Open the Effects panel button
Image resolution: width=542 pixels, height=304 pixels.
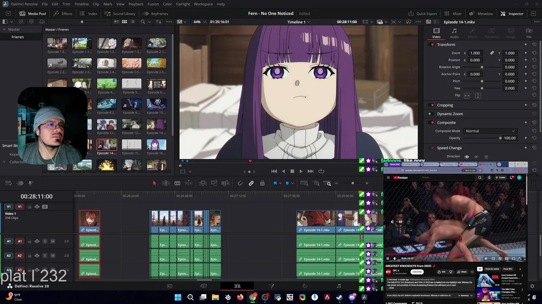pos(63,14)
